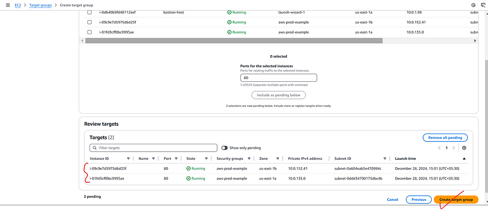Select checkbox for instance i-0db40b9fd48112eef

[x=90, y=12]
